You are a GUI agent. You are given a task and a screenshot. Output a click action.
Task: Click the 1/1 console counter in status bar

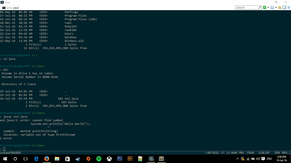pos(223,153)
